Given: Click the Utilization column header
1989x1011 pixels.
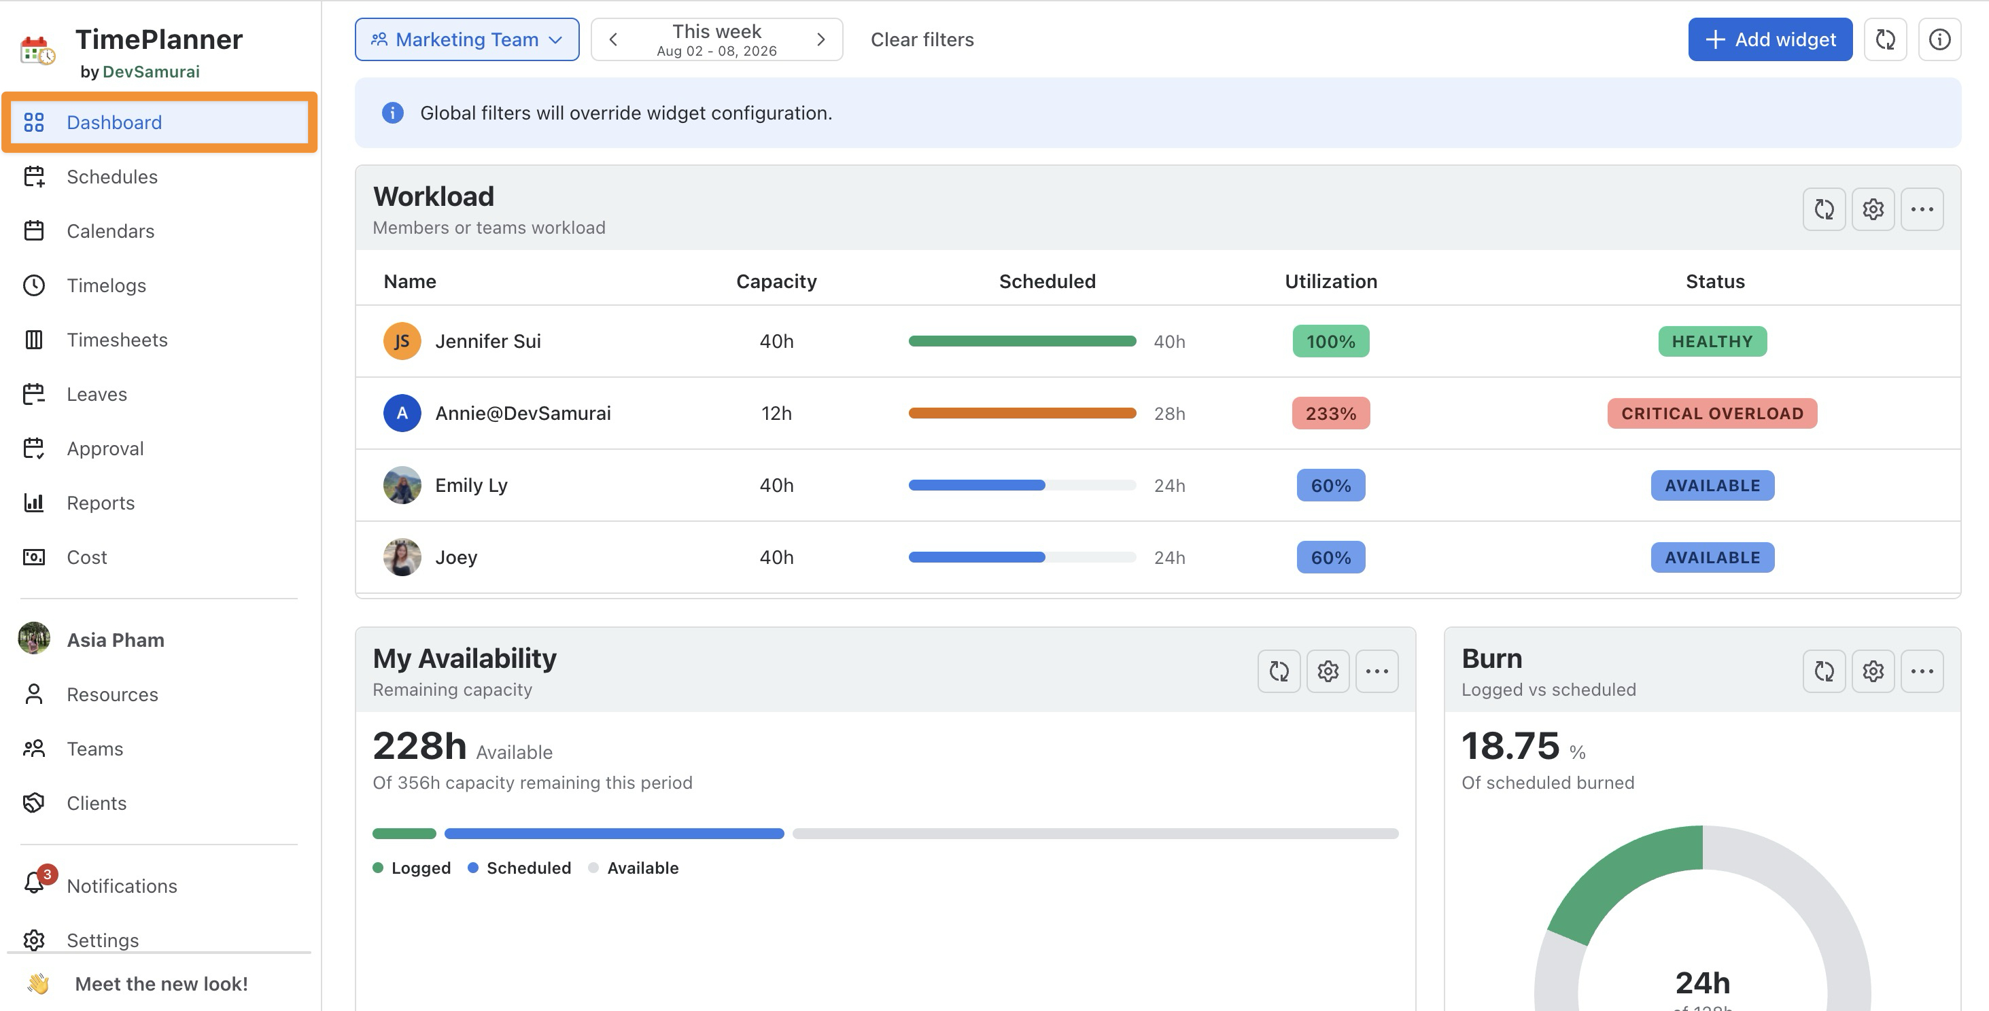Looking at the screenshot, I should click(1330, 282).
